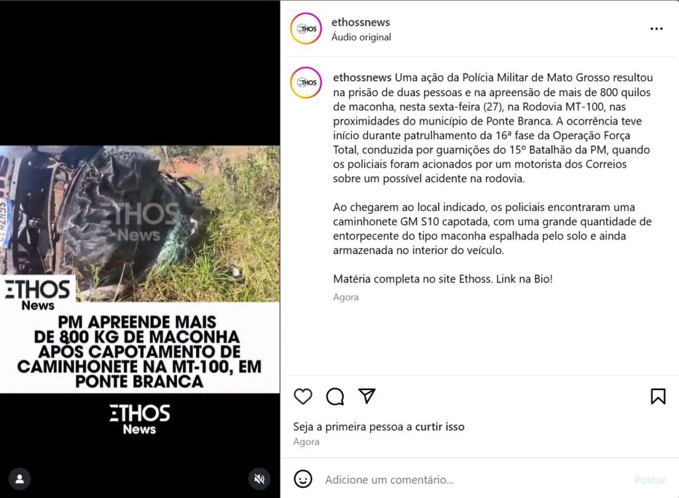679x498 pixels.
Task: Like the post with the heart icon
Action: coord(302,397)
